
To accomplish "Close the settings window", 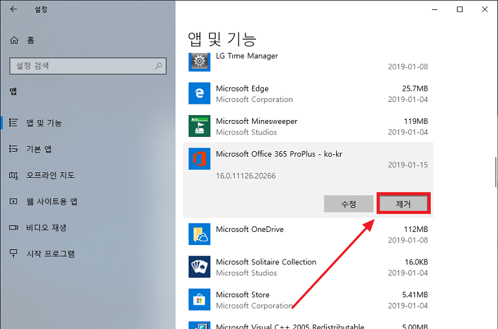I will coord(485,9).
